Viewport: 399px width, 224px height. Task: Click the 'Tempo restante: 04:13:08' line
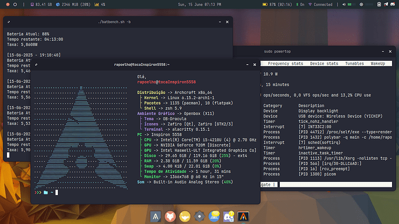click(35, 39)
